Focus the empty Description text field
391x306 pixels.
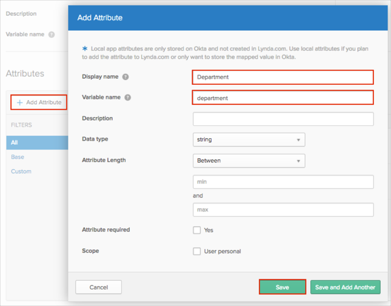click(282, 119)
